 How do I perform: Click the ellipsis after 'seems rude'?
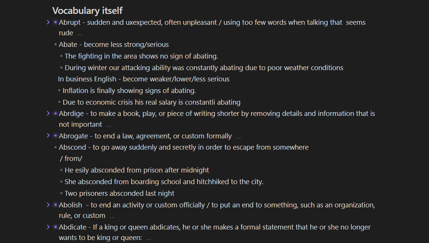[x=80, y=34]
